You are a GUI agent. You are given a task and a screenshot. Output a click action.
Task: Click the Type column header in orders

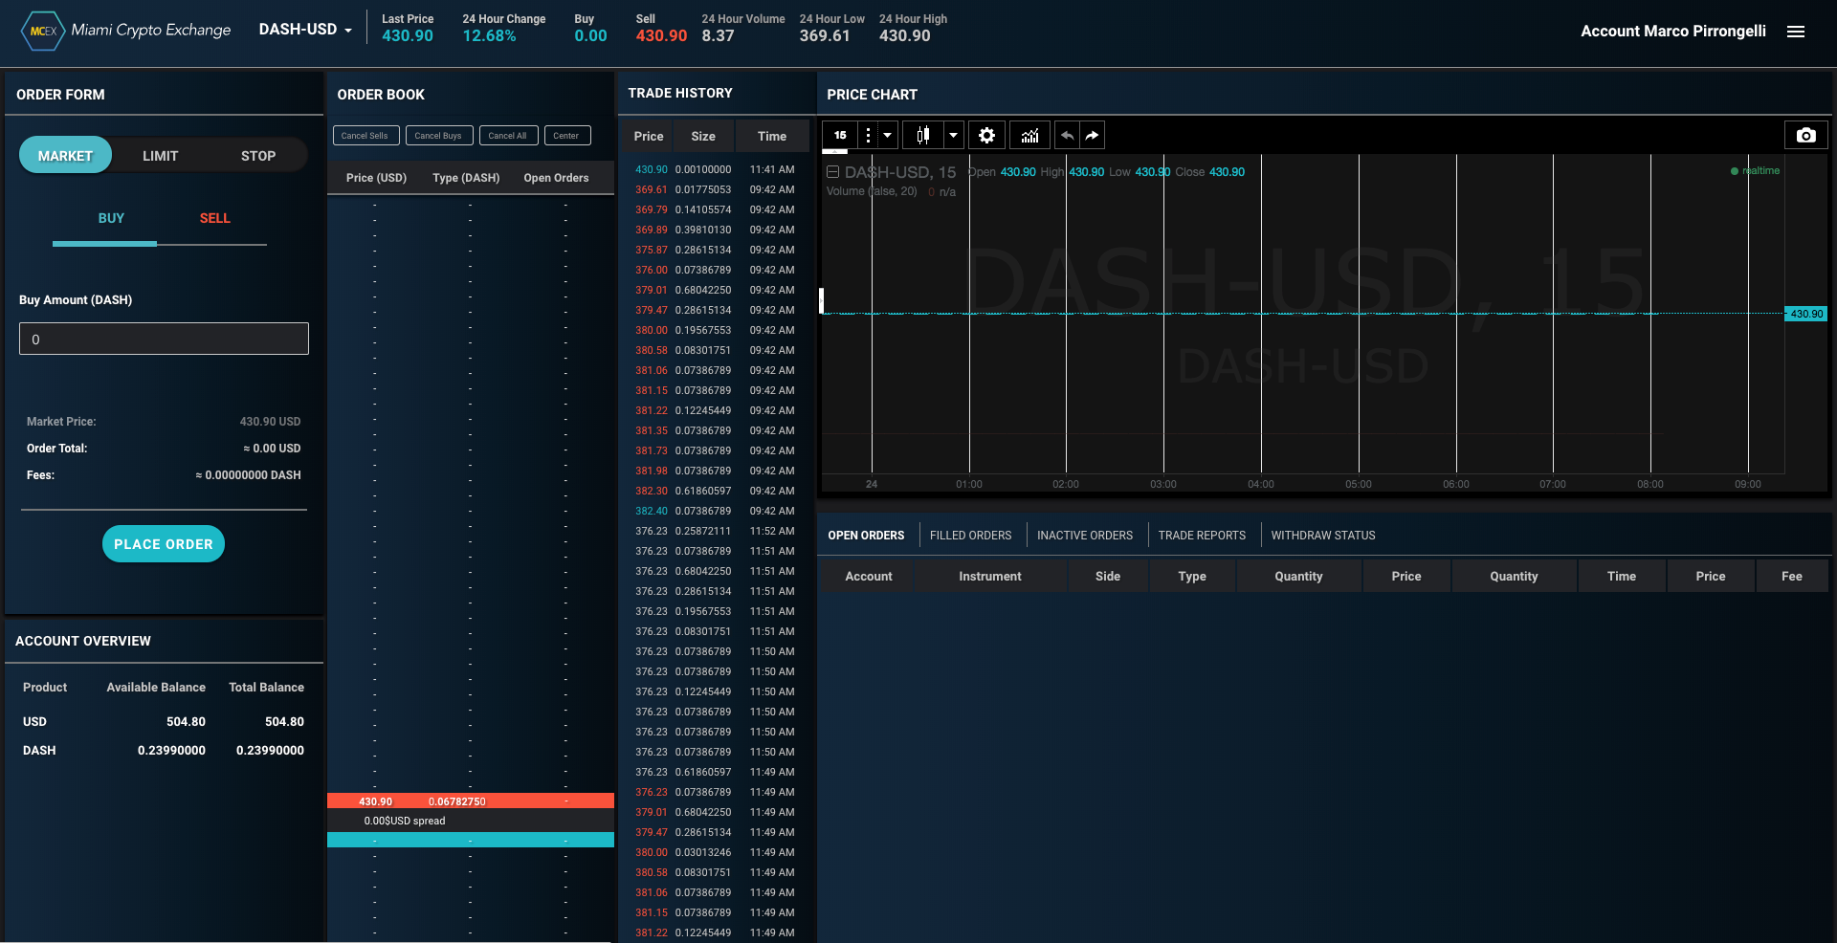[x=1192, y=577]
